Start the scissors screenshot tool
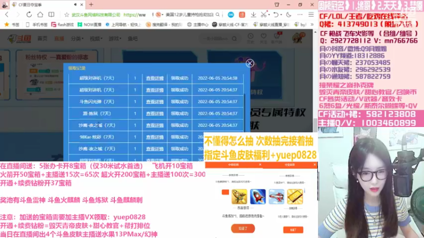Screen dimensions: 424x238 [263, 15]
